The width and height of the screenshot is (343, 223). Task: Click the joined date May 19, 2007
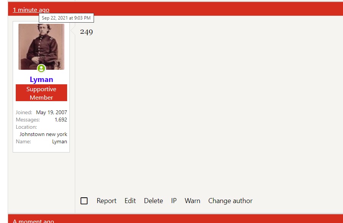51,112
